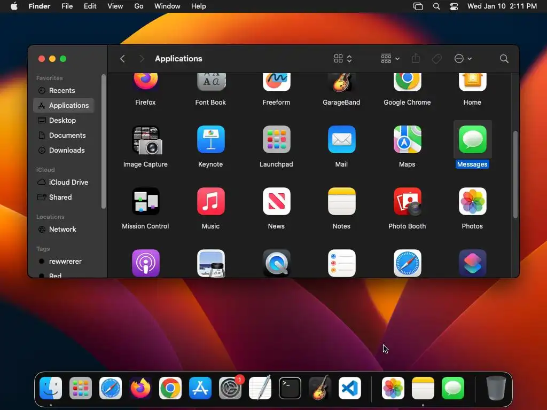Go back with the toolbar back arrow
The width and height of the screenshot is (547, 410).
pos(122,59)
